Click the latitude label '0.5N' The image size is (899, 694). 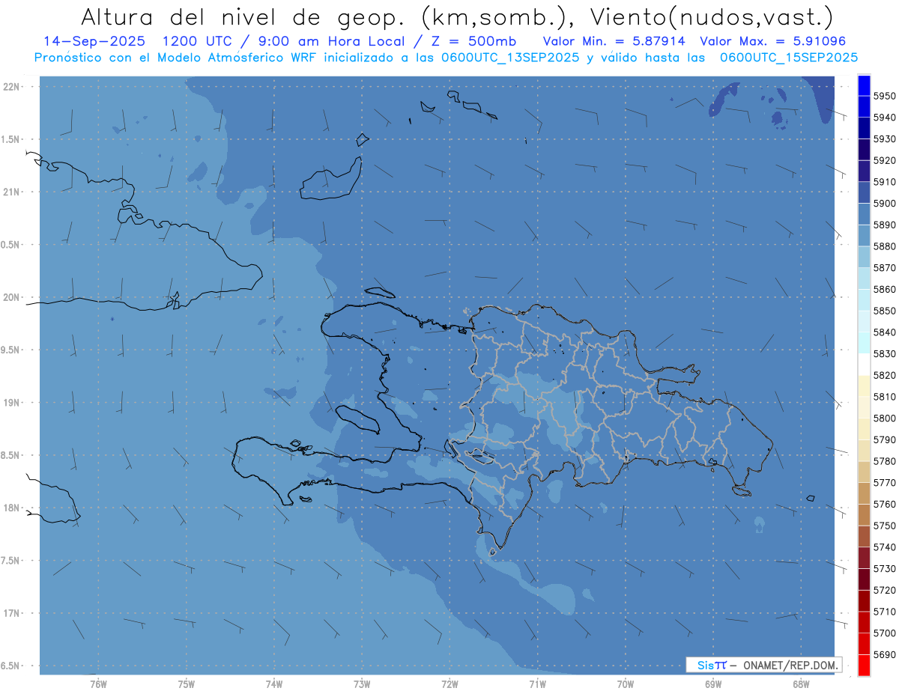point(10,245)
